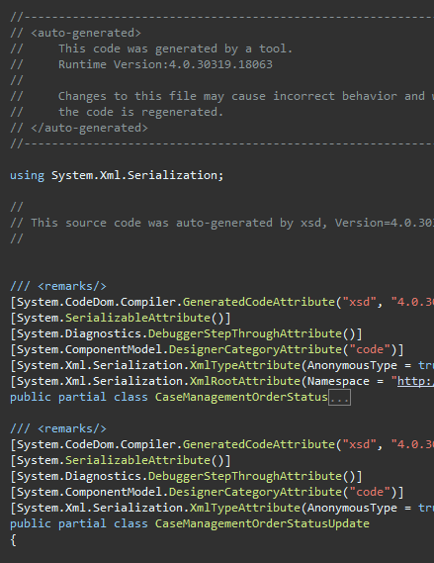Viewport: 434px width, 563px height.
Task: Click the "code" string in first DesignerCategoryAttribute
Action: click(370, 349)
